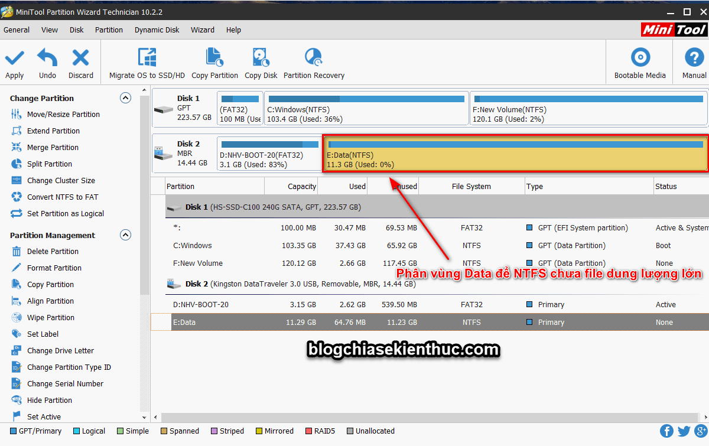Open the Facebook icon in status bar
709x446 pixels.
pyautogui.click(x=667, y=431)
